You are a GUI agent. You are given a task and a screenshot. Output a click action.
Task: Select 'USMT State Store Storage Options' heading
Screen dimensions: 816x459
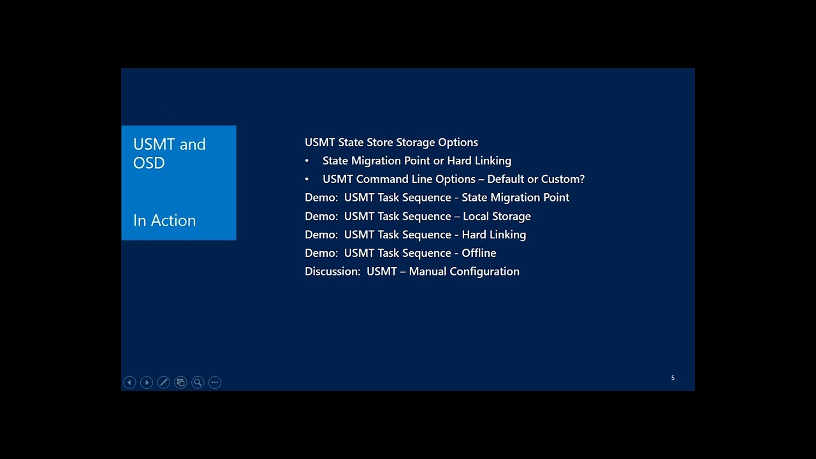point(391,142)
